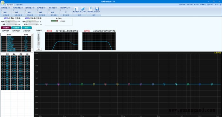Click the green music note application logo
222x117 pixels.
[3, 3]
